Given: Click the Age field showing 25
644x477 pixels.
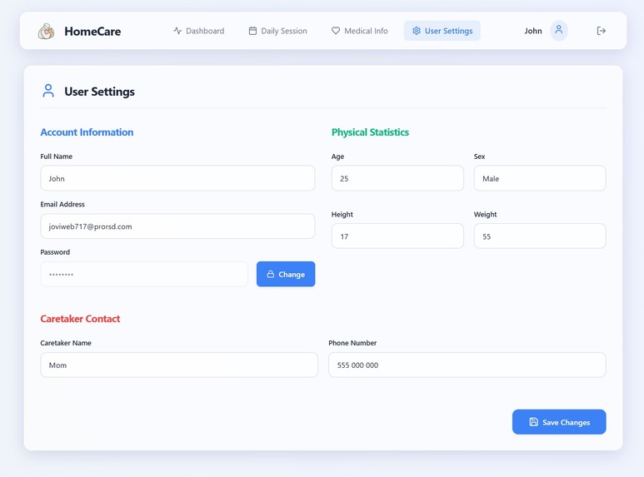Looking at the screenshot, I should click(397, 178).
